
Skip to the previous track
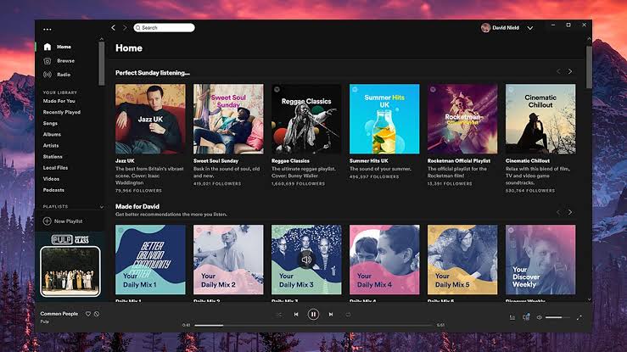(x=296, y=314)
